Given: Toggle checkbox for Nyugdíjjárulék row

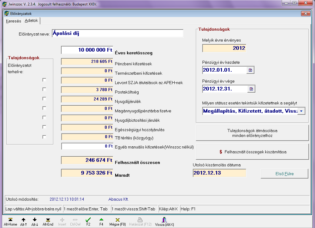Looking at the screenshot, I should (44, 99).
